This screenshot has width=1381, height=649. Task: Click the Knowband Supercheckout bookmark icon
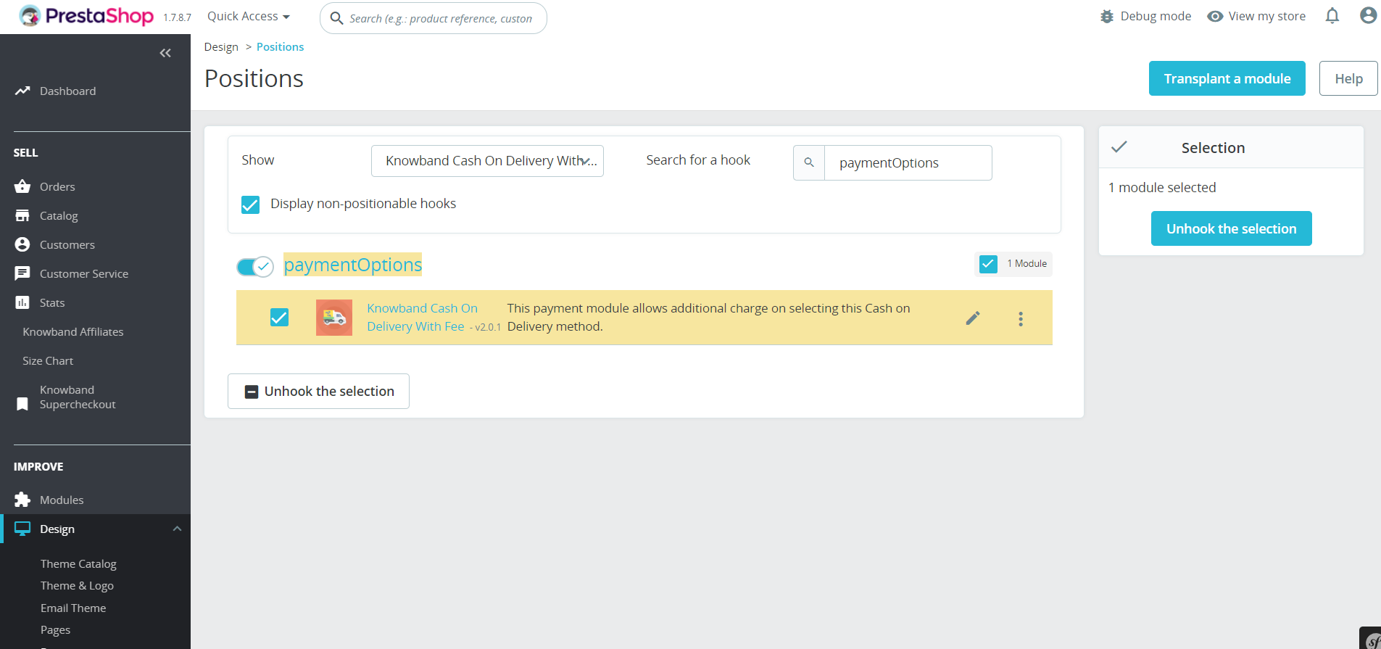(x=22, y=404)
